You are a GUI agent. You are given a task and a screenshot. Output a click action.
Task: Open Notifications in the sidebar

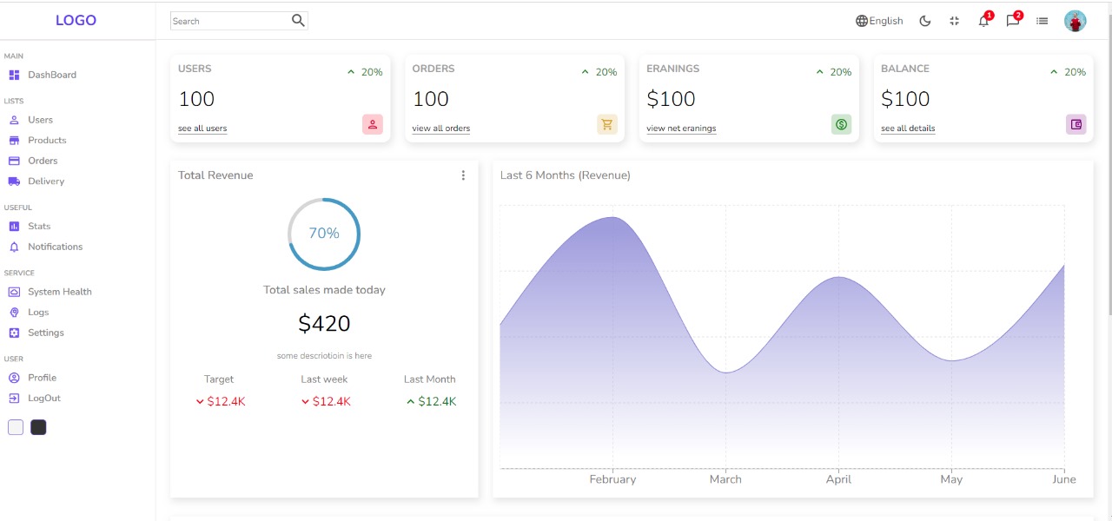tap(56, 247)
